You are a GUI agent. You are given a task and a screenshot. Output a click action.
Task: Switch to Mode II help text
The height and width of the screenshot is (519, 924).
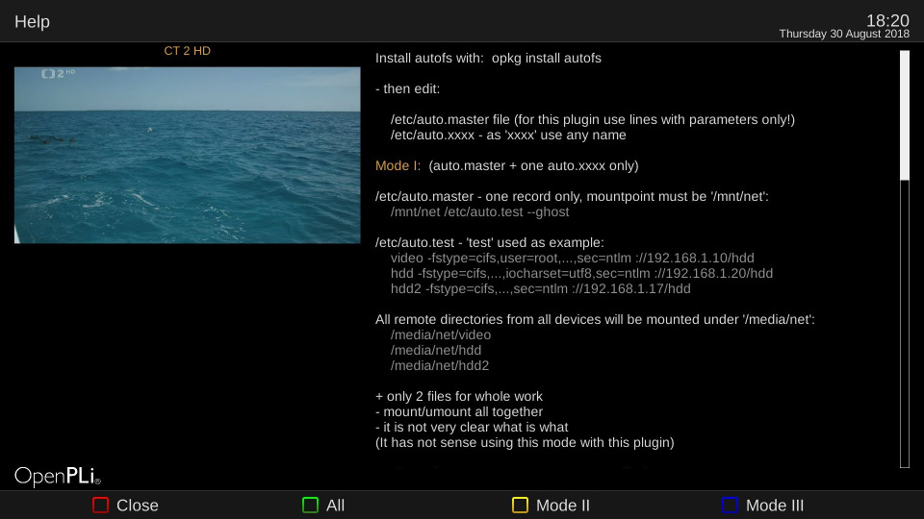pyautogui.click(x=562, y=506)
